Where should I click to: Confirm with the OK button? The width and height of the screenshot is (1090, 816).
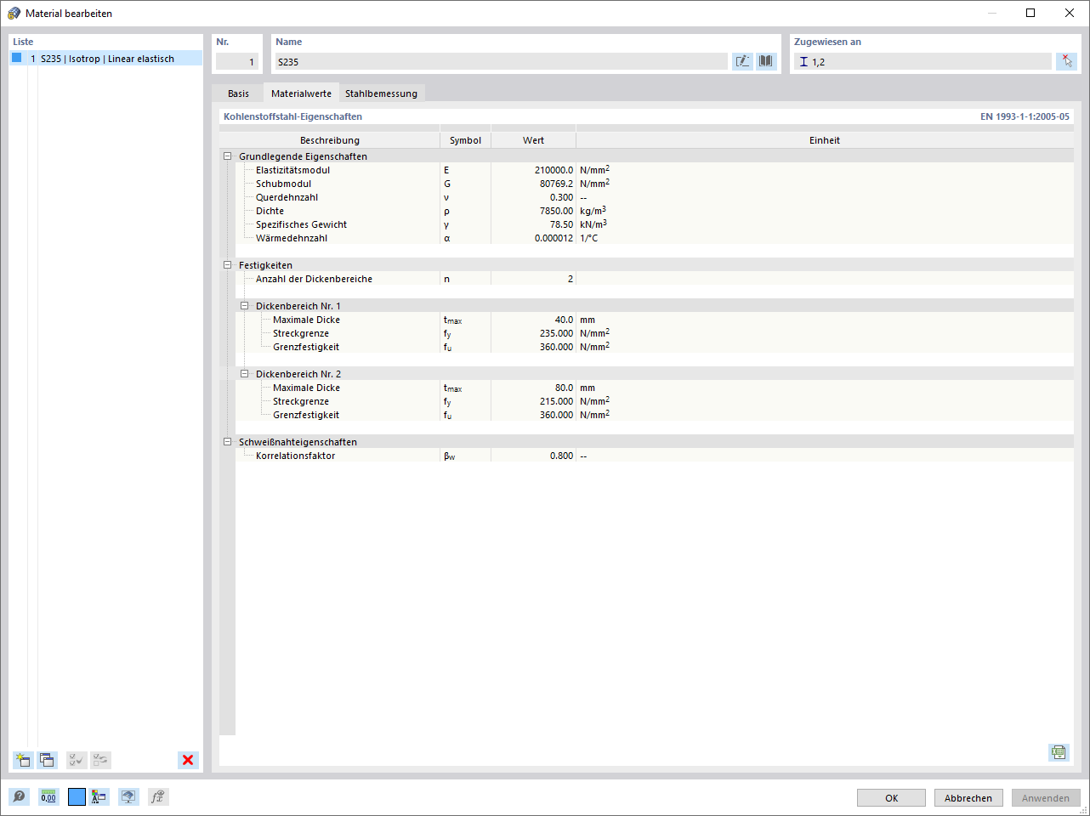pos(891,798)
